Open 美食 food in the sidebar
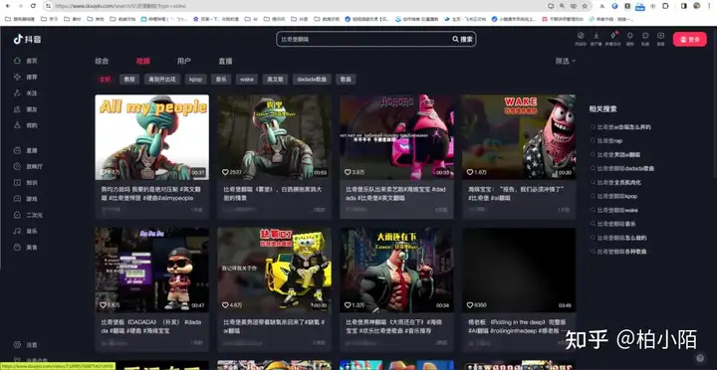Viewport: 717px width, 370px height. [x=26, y=247]
